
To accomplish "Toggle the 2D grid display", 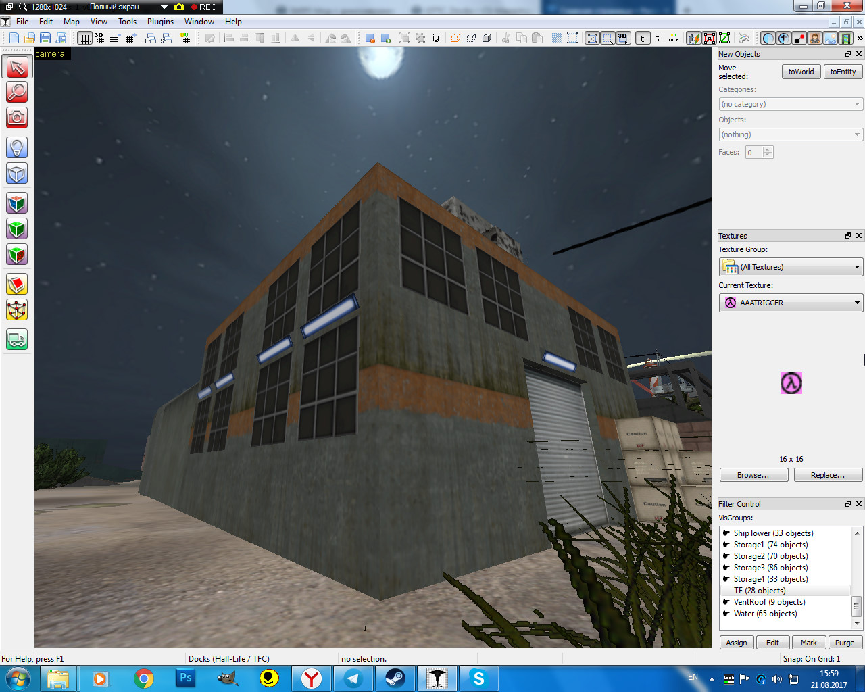I will point(84,39).
